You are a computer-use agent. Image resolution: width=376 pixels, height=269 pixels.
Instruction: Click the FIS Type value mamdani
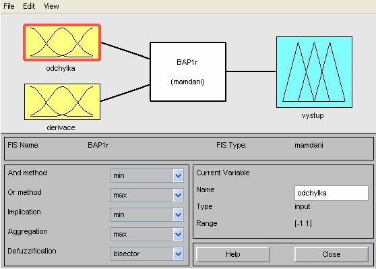point(309,145)
